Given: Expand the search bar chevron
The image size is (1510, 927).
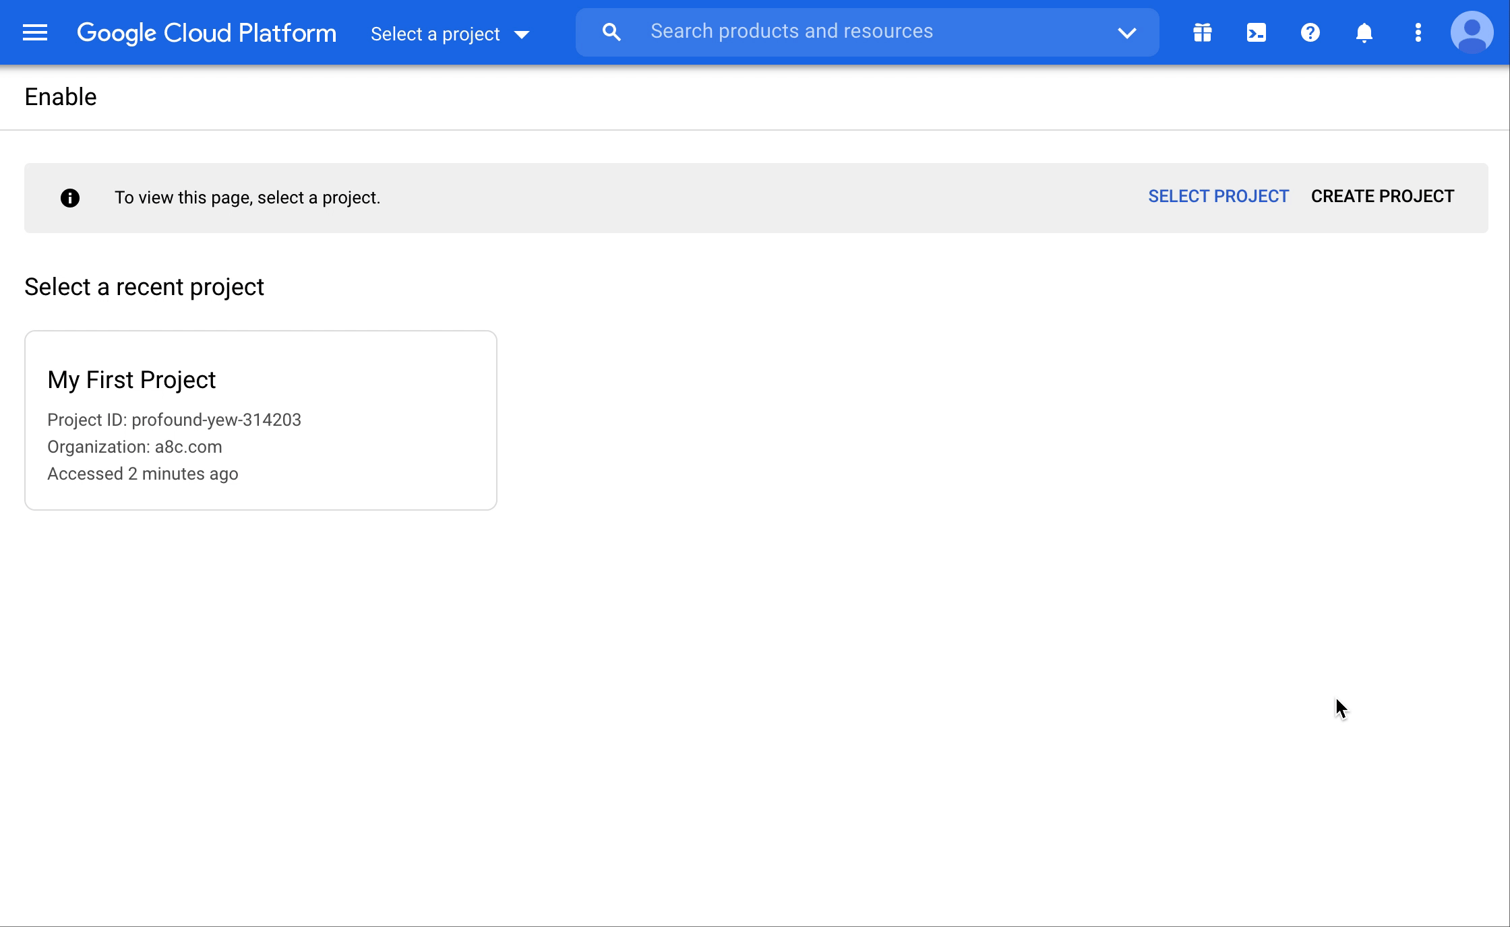Looking at the screenshot, I should (1126, 32).
